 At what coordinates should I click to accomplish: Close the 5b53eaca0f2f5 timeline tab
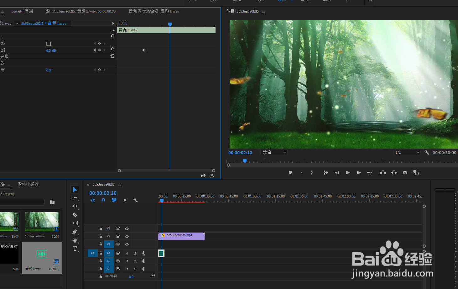tap(88, 185)
